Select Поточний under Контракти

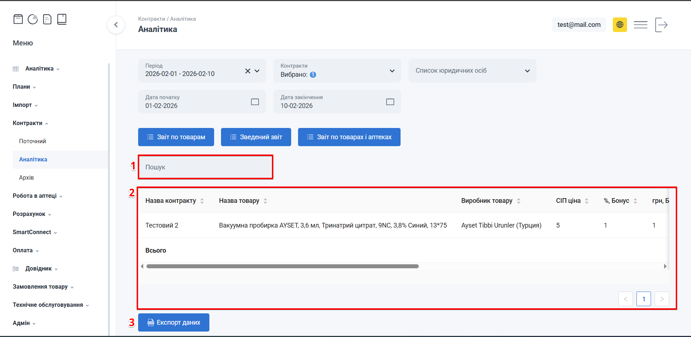click(x=33, y=141)
